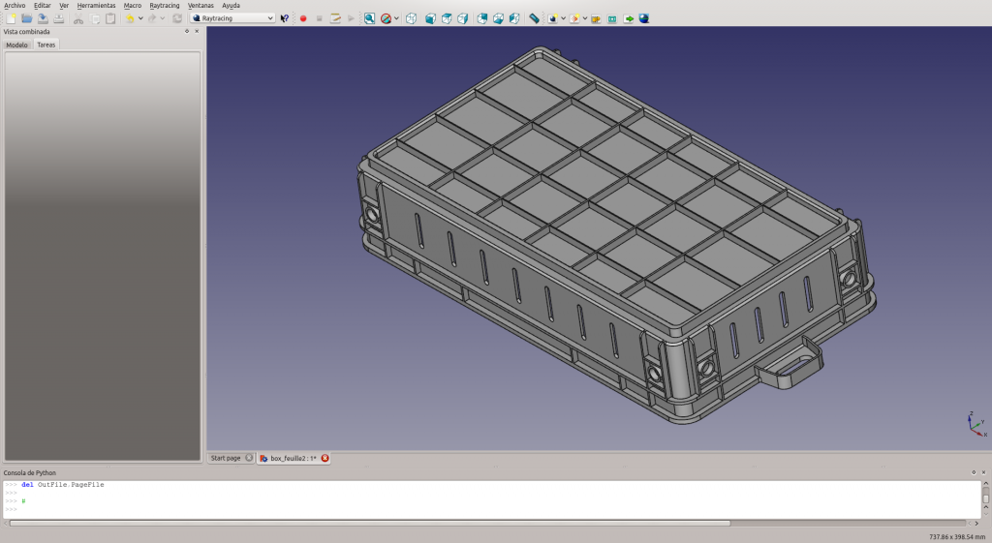The width and height of the screenshot is (992, 543).
Task: Undo the last action
Action: 130,18
